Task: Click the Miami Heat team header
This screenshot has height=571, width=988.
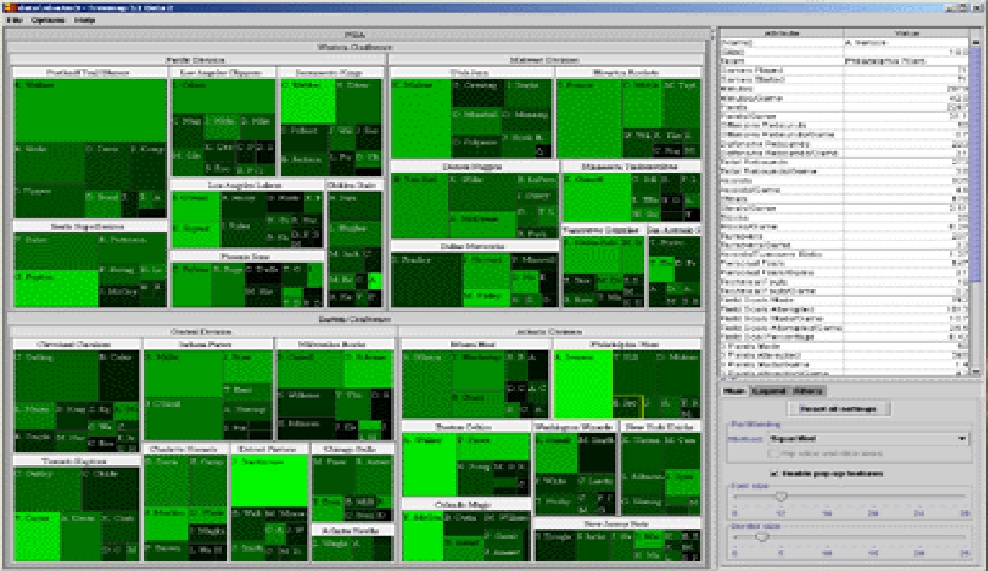Action: [x=475, y=345]
